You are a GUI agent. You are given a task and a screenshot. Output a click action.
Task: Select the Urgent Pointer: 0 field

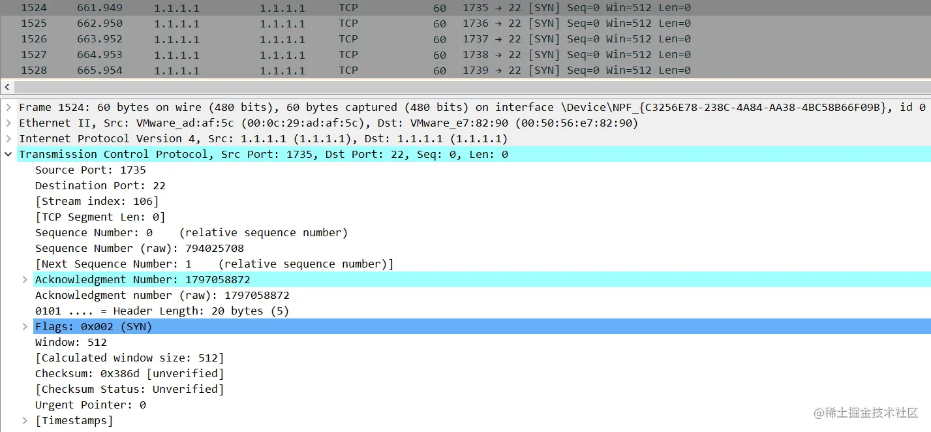pyautogui.click(x=91, y=405)
